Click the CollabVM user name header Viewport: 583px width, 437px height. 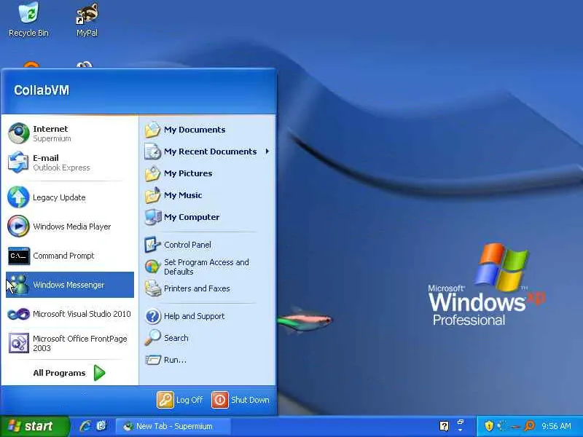42,90
